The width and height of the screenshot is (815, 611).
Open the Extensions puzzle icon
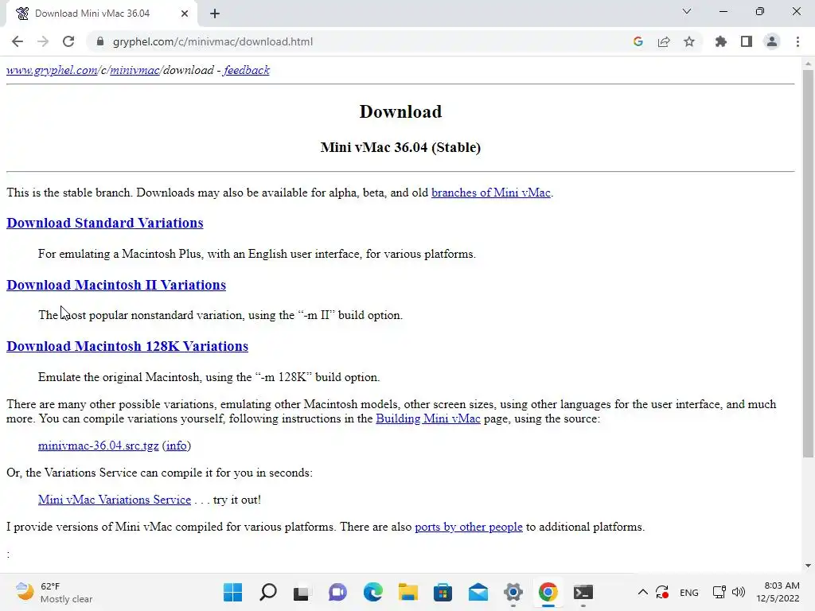pyautogui.click(x=721, y=41)
